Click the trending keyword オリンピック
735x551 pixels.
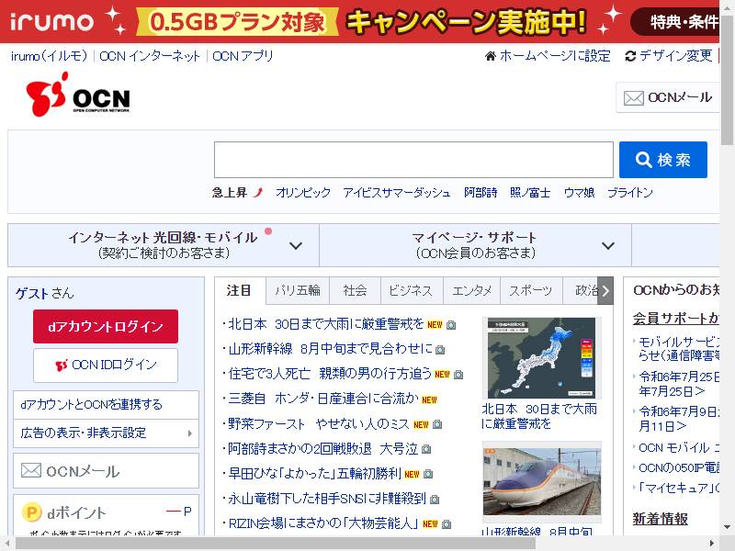tap(303, 193)
